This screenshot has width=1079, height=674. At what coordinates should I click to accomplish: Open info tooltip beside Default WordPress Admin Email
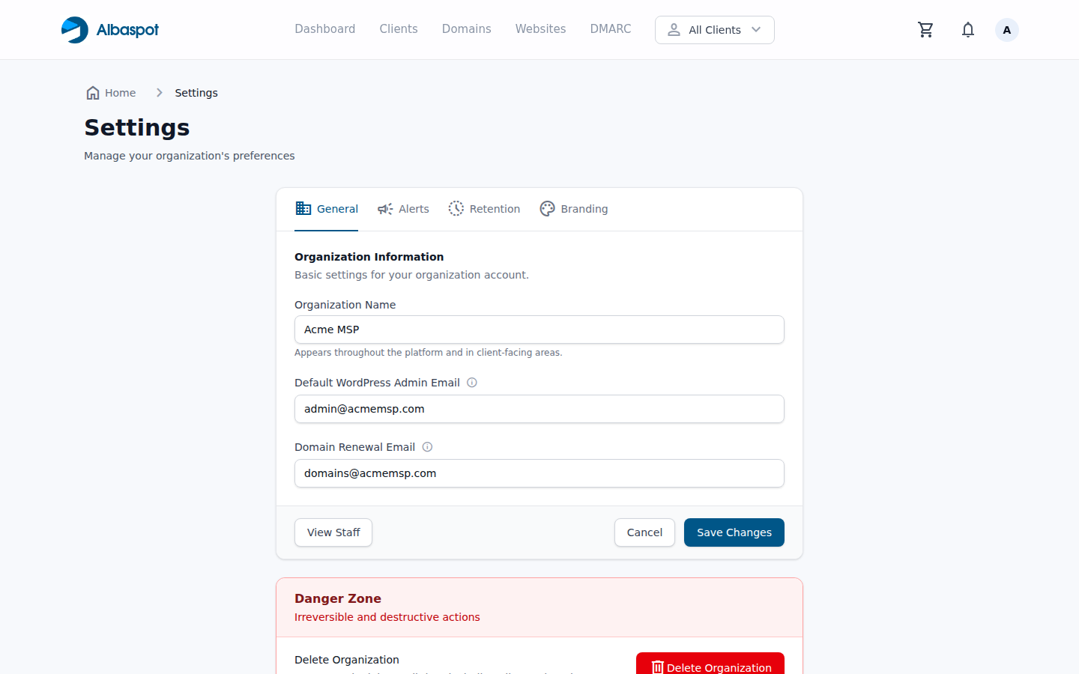tap(472, 382)
